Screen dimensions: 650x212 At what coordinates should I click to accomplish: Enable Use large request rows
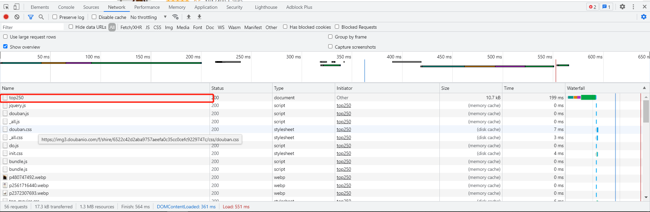5,36
